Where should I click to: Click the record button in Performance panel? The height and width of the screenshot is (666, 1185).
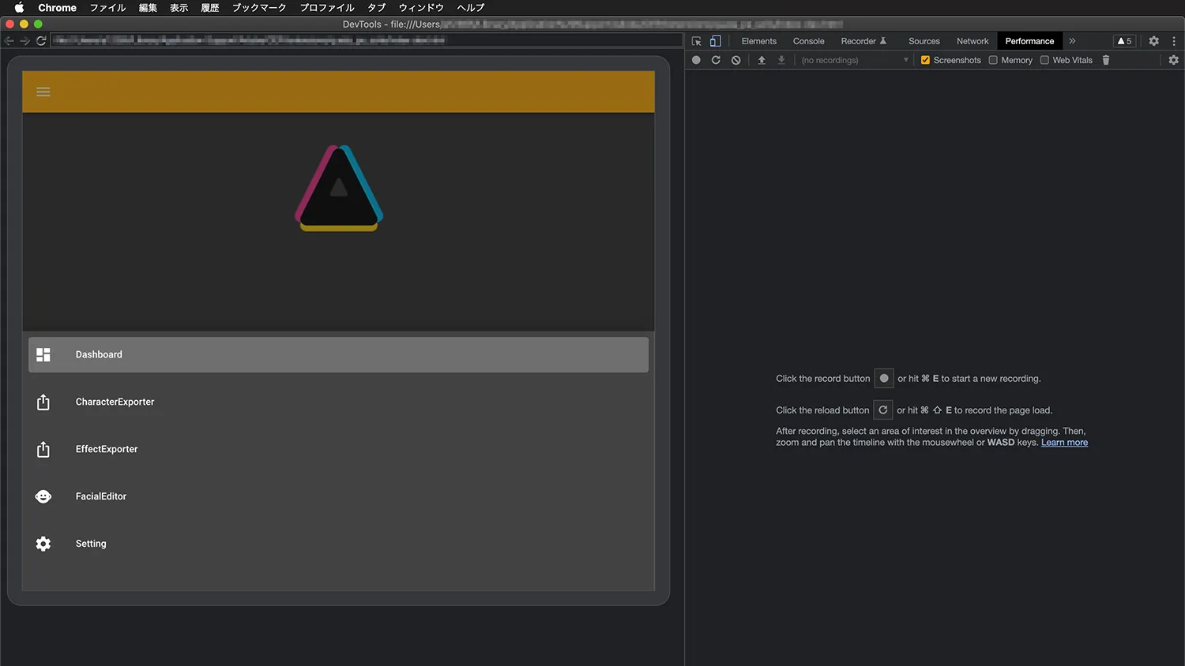click(696, 60)
